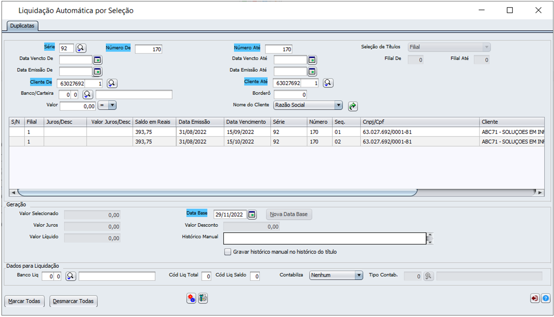Click the Nova Data Base button
Viewport: 554px width, 317px height.
pyautogui.click(x=289, y=214)
